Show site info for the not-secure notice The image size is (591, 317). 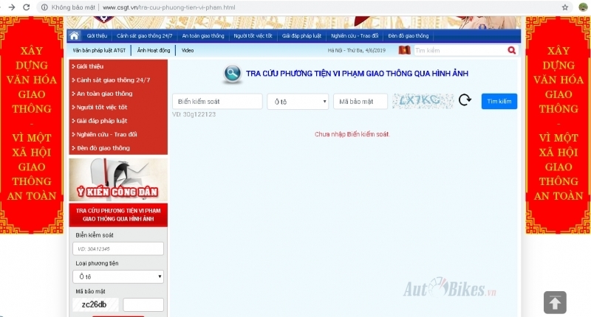tap(44, 7)
